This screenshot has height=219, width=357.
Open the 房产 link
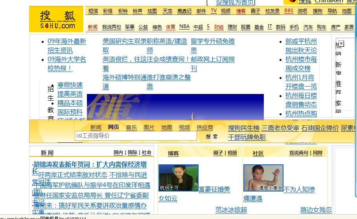tap(336, 27)
